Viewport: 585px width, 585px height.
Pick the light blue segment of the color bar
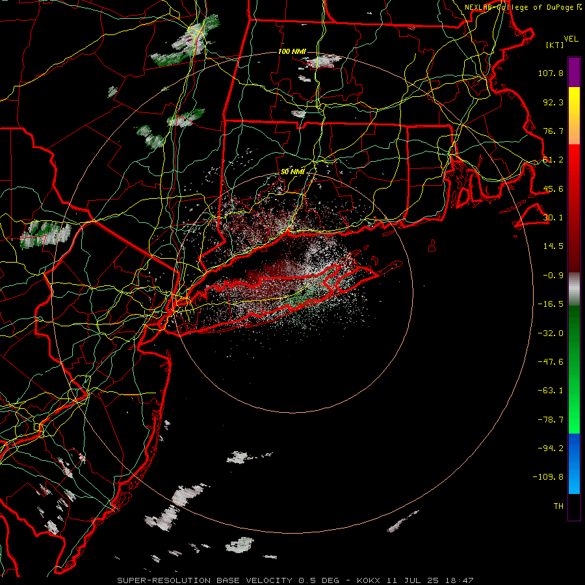574,480
